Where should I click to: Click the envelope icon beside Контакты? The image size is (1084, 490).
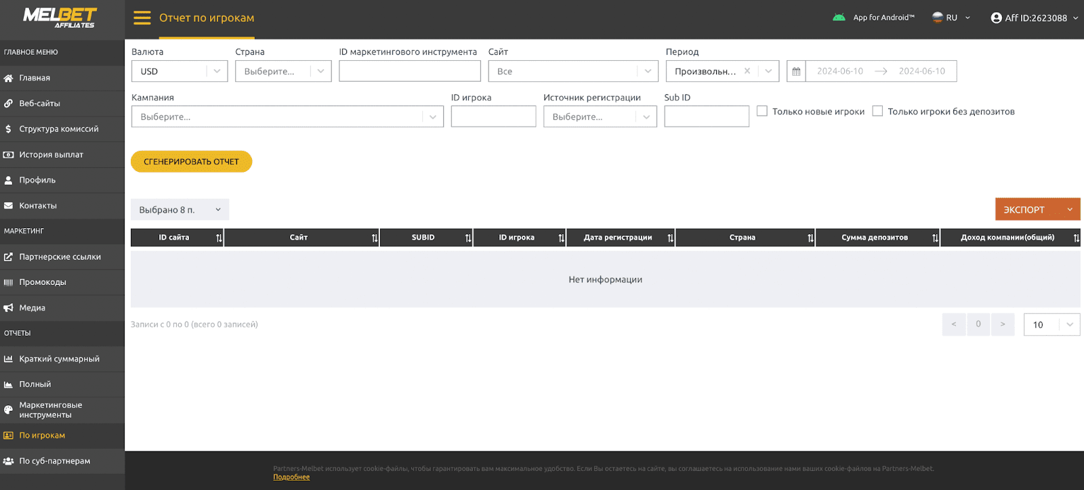pos(8,206)
